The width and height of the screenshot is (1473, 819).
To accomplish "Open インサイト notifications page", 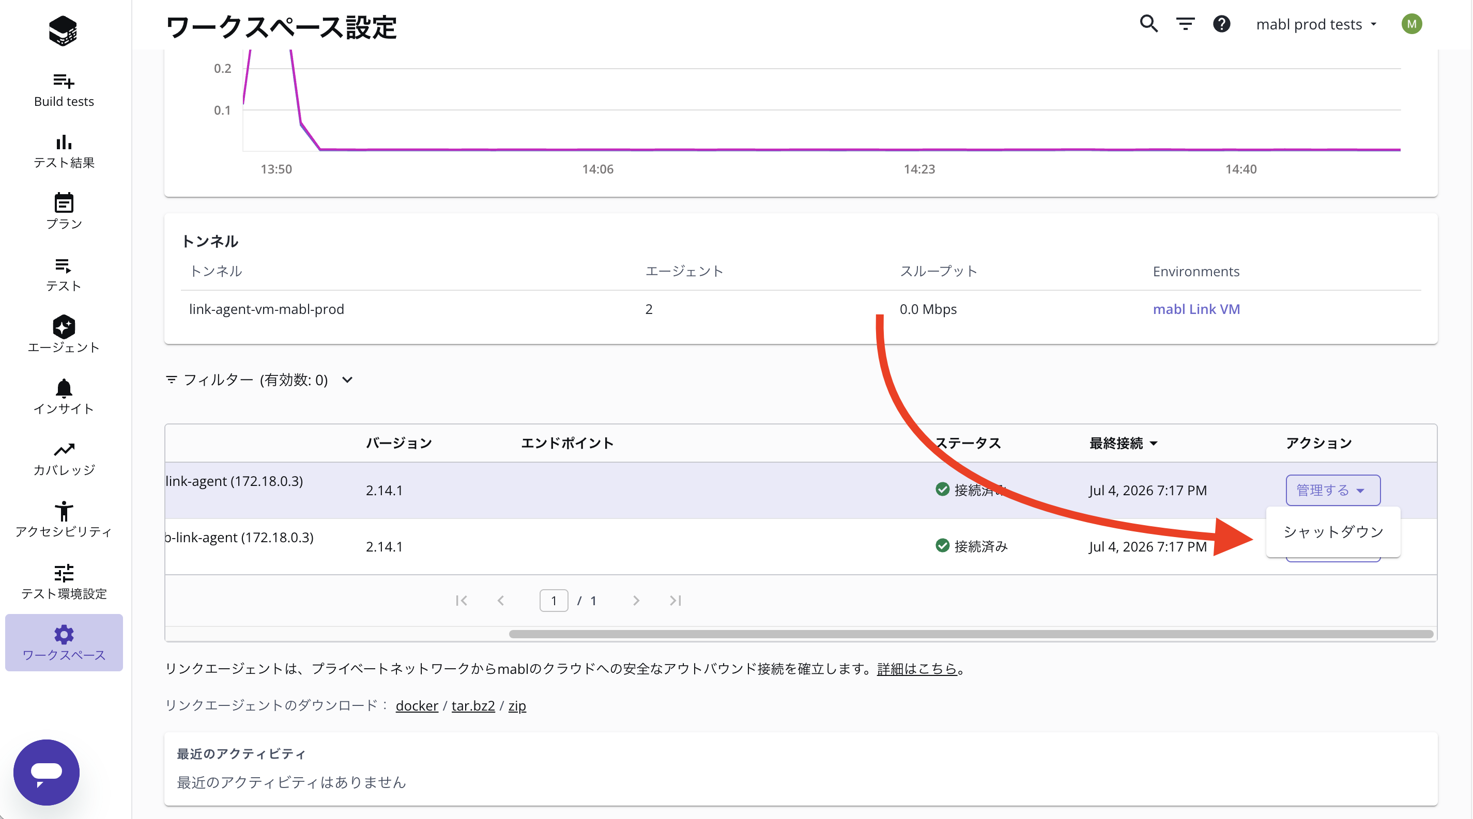I will [x=64, y=397].
